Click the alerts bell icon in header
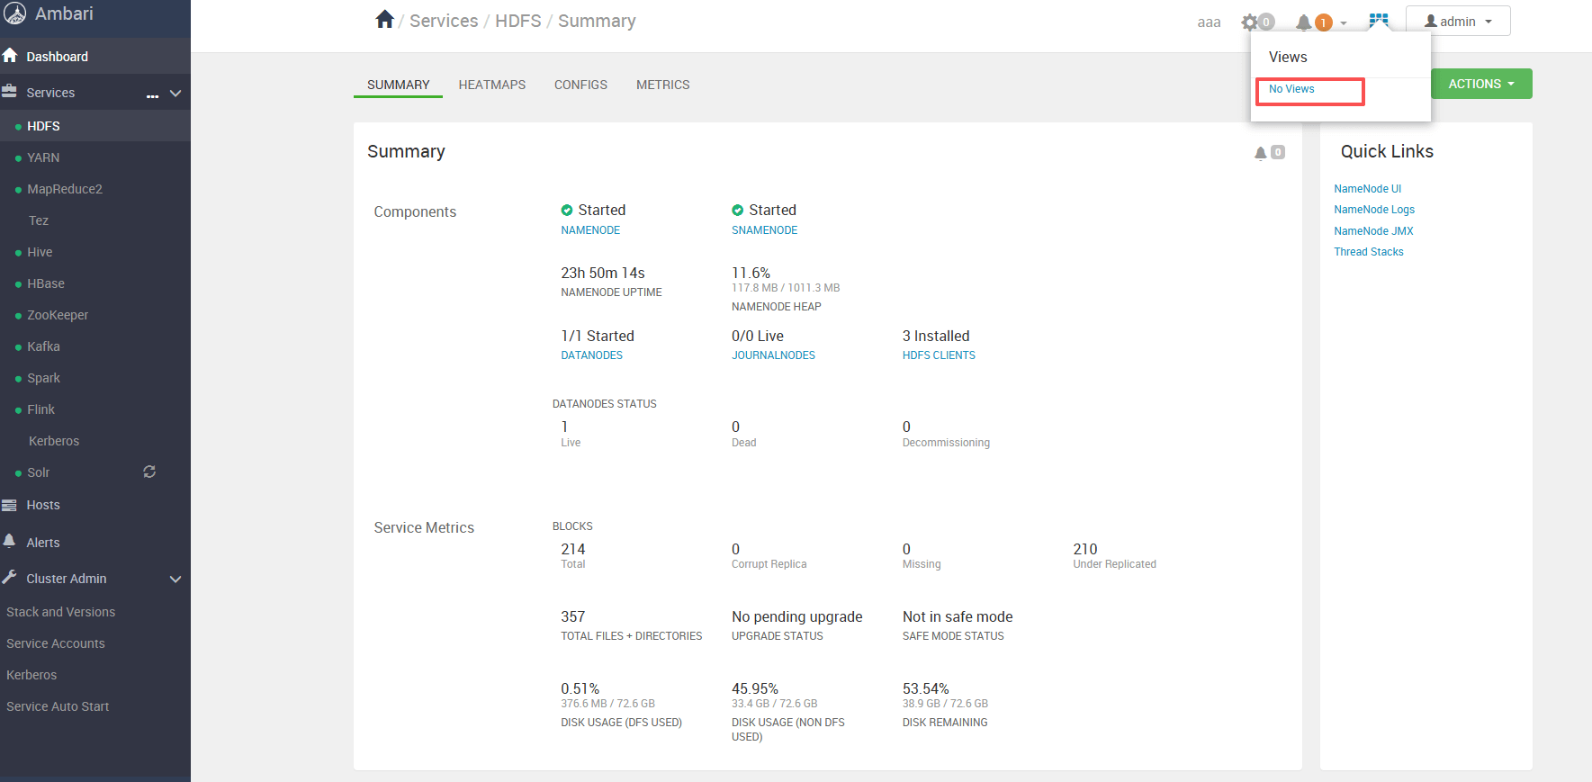This screenshot has width=1592, height=782. [1304, 22]
